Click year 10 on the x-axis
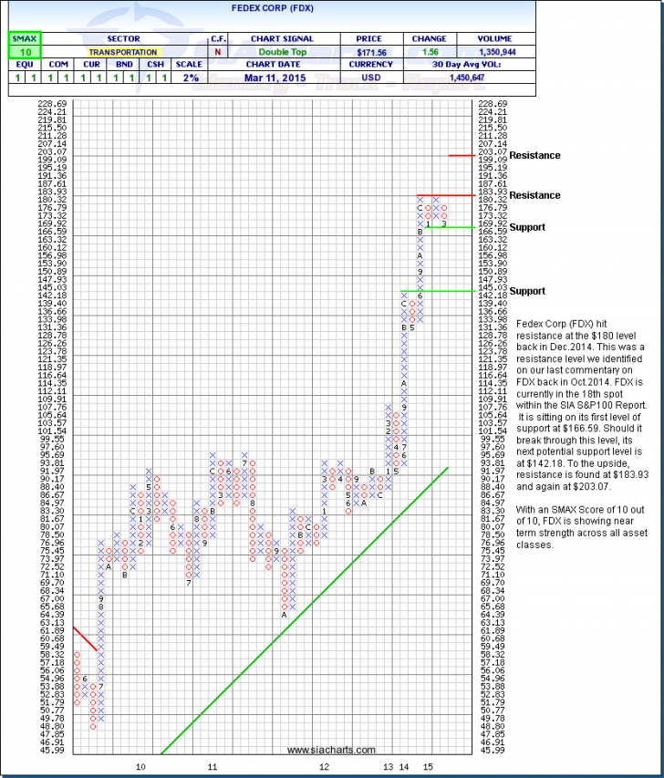664x778 pixels. [x=140, y=768]
